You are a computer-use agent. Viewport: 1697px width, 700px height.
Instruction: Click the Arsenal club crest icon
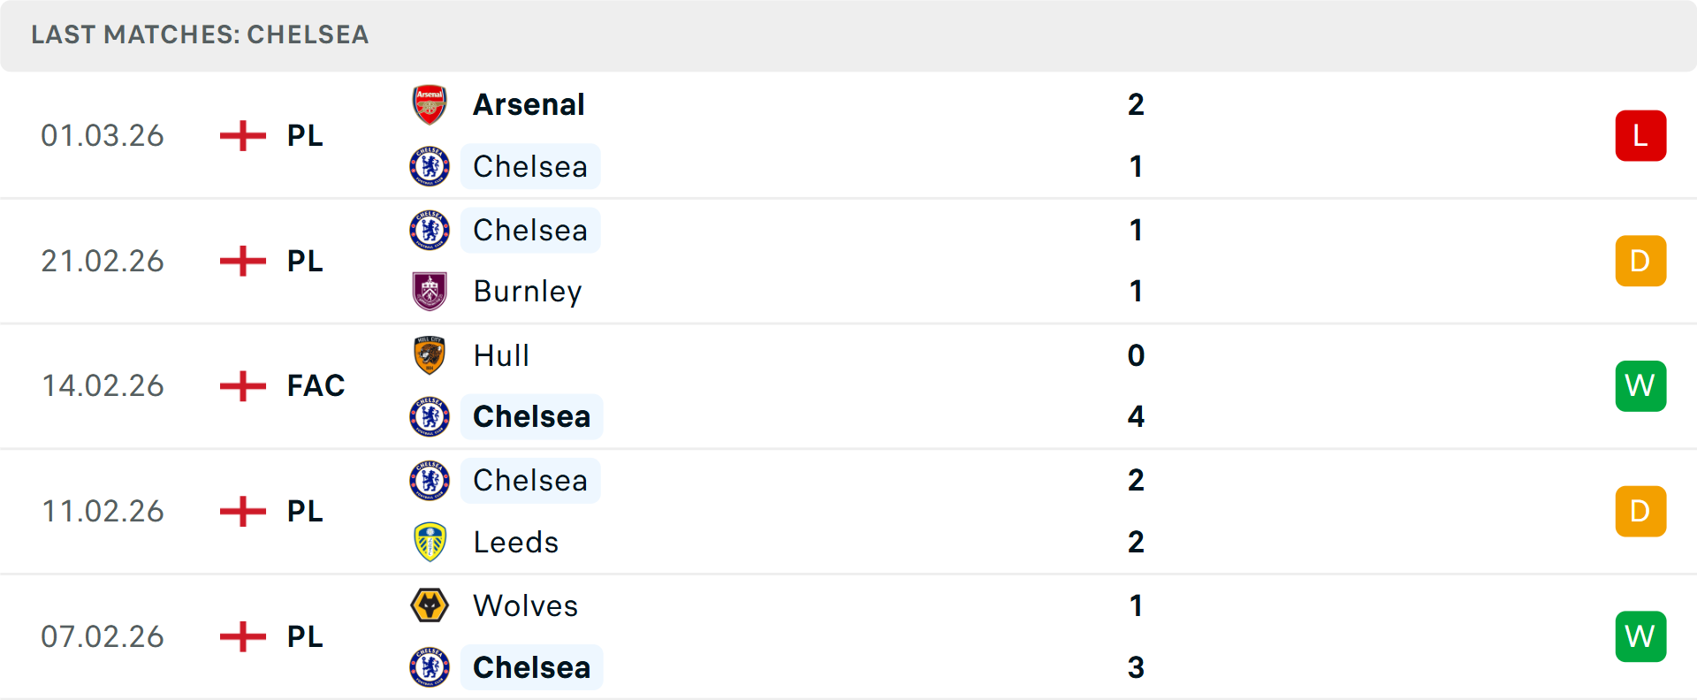tap(430, 104)
